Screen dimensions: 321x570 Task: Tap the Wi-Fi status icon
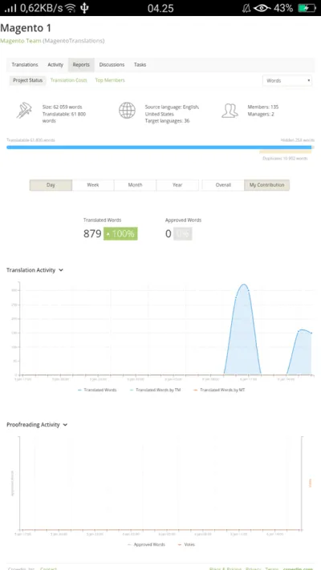71,8
